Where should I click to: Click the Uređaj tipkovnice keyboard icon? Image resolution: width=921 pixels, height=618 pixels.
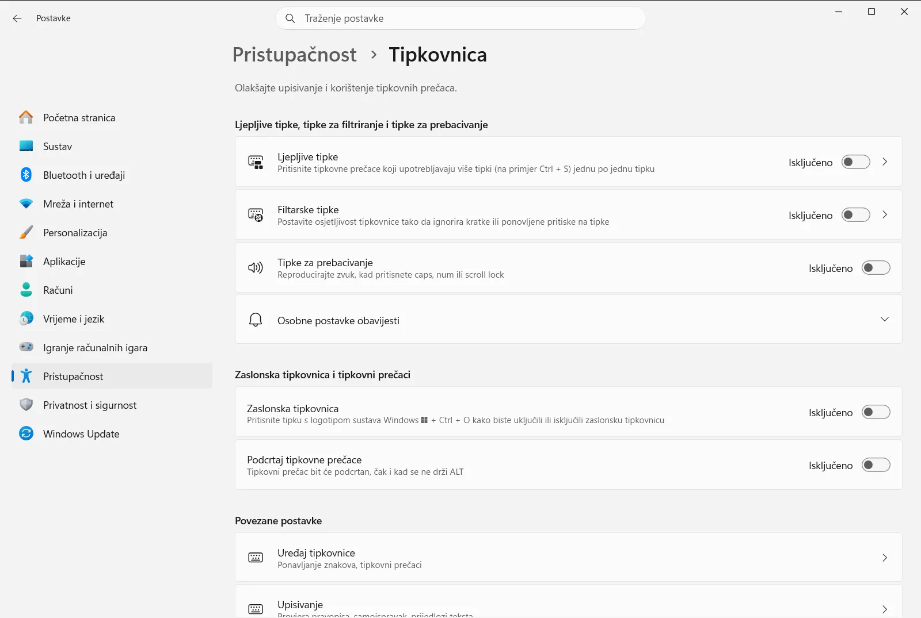coord(256,558)
